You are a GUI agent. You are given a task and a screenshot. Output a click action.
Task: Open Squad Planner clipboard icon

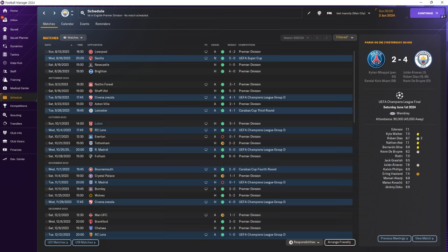(x=5, y=38)
